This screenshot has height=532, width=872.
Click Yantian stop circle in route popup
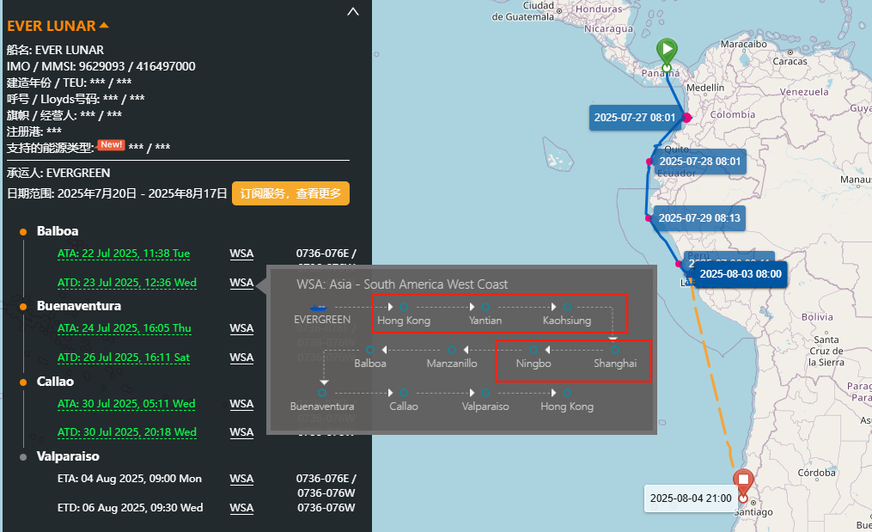click(485, 307)
